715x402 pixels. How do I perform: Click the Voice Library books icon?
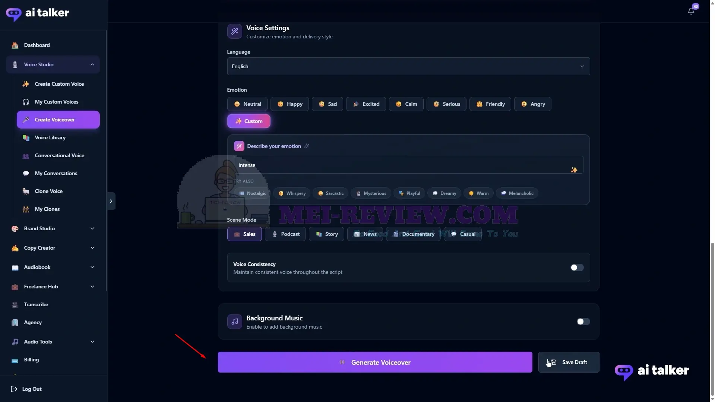(26, 138)
